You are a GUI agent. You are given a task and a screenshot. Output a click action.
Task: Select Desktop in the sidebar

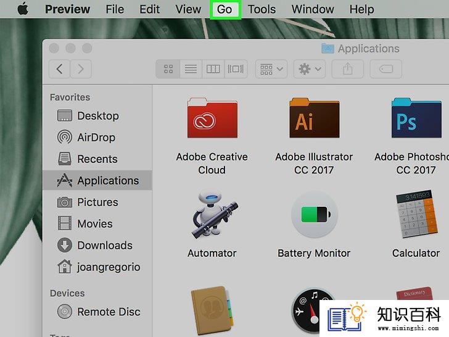click(97, 116)
